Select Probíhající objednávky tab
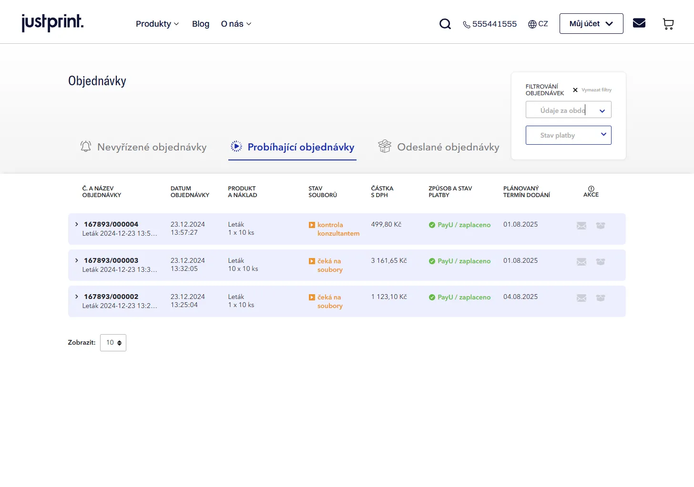The image size is (694, 487). [x=292, y=147]
